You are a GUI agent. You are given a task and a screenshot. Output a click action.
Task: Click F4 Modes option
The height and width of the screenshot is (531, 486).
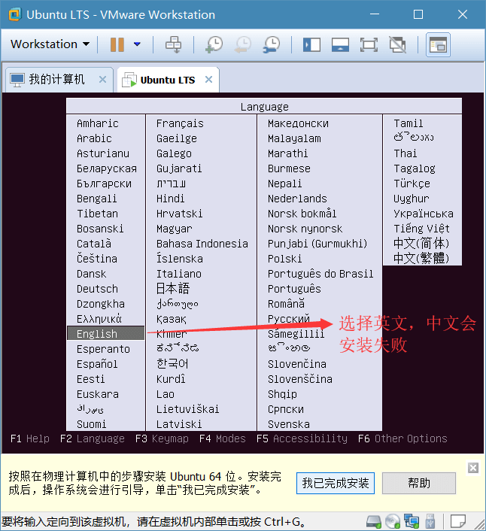[x=222, y=438]
